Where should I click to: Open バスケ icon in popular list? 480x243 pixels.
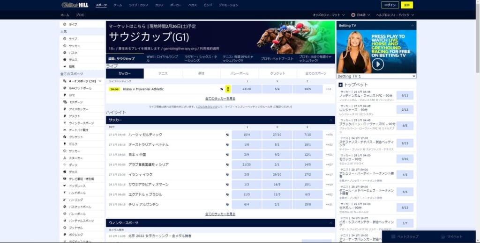click(x=65, y=53)
